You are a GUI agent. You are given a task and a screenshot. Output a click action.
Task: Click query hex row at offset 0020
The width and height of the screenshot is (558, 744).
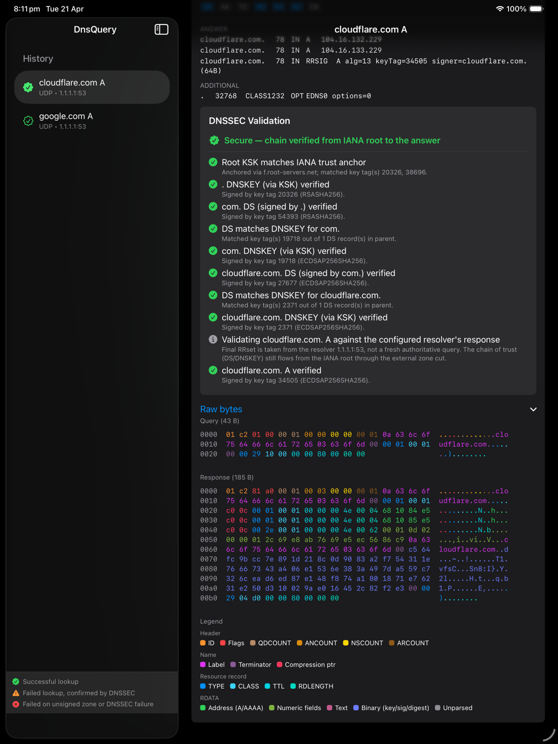coord(343,454)
